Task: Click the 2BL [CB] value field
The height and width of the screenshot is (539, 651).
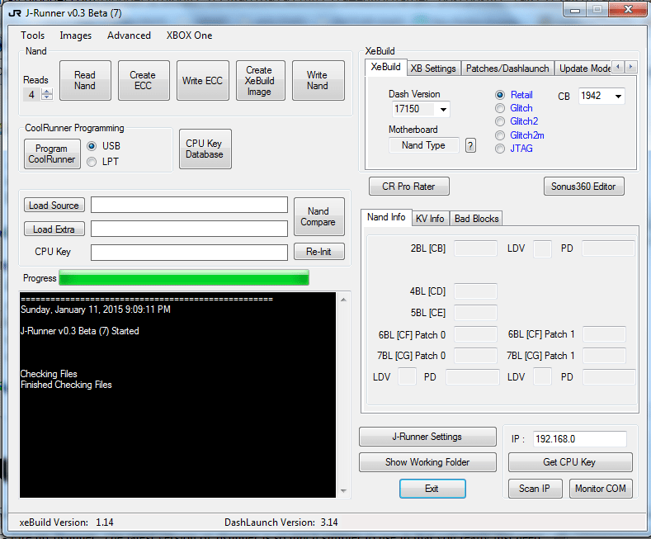Action: tap(475, 248)
